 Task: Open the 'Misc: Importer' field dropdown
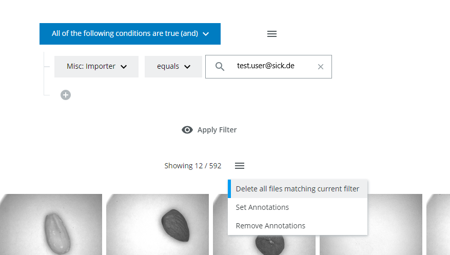96,67
